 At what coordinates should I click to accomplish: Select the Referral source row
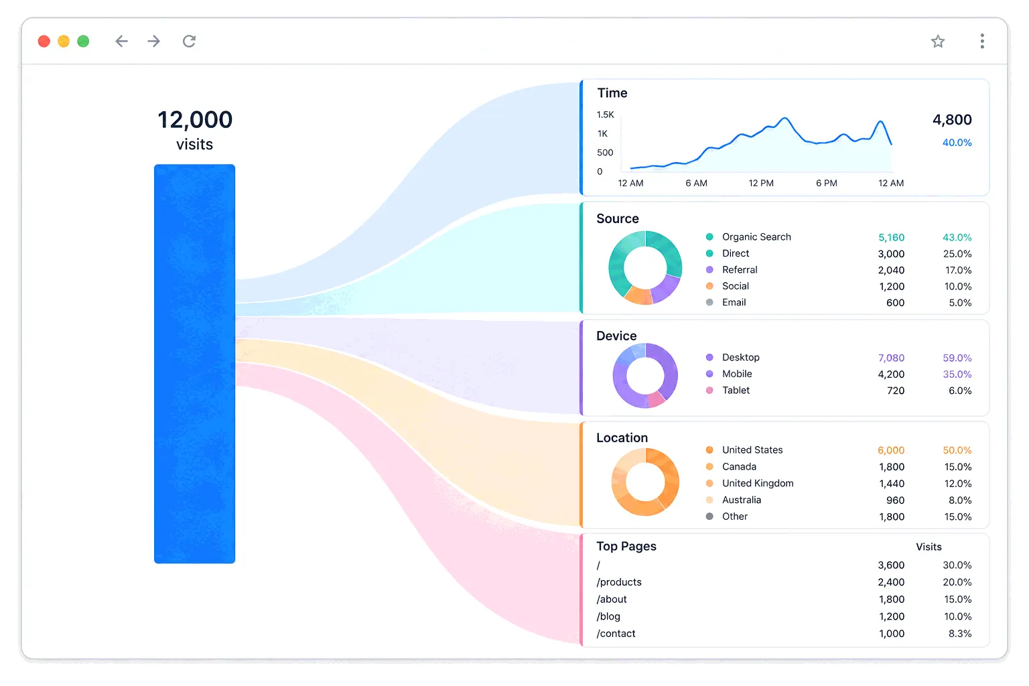[x=838, y=270]
